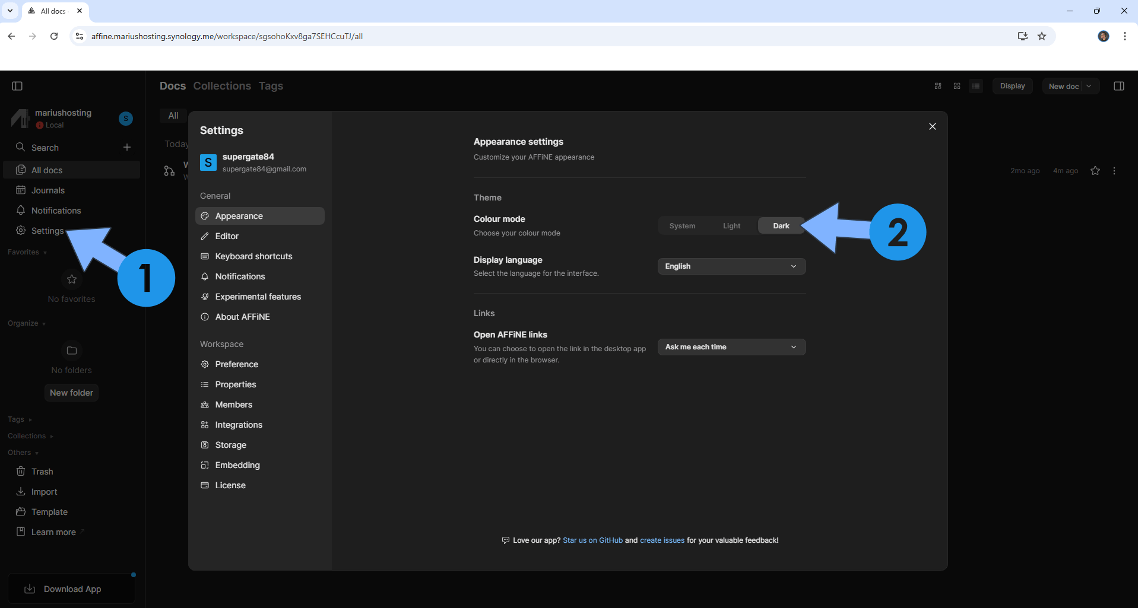Viewport: 1138px width, 608px height.
Task: Open workspace Preference settings
Action: [260, 364]
